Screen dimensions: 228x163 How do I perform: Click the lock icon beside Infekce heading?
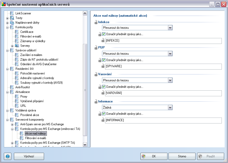pos(96,22)
